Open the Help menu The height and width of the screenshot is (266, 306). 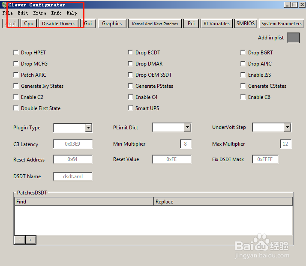click(x=72, y=13)
